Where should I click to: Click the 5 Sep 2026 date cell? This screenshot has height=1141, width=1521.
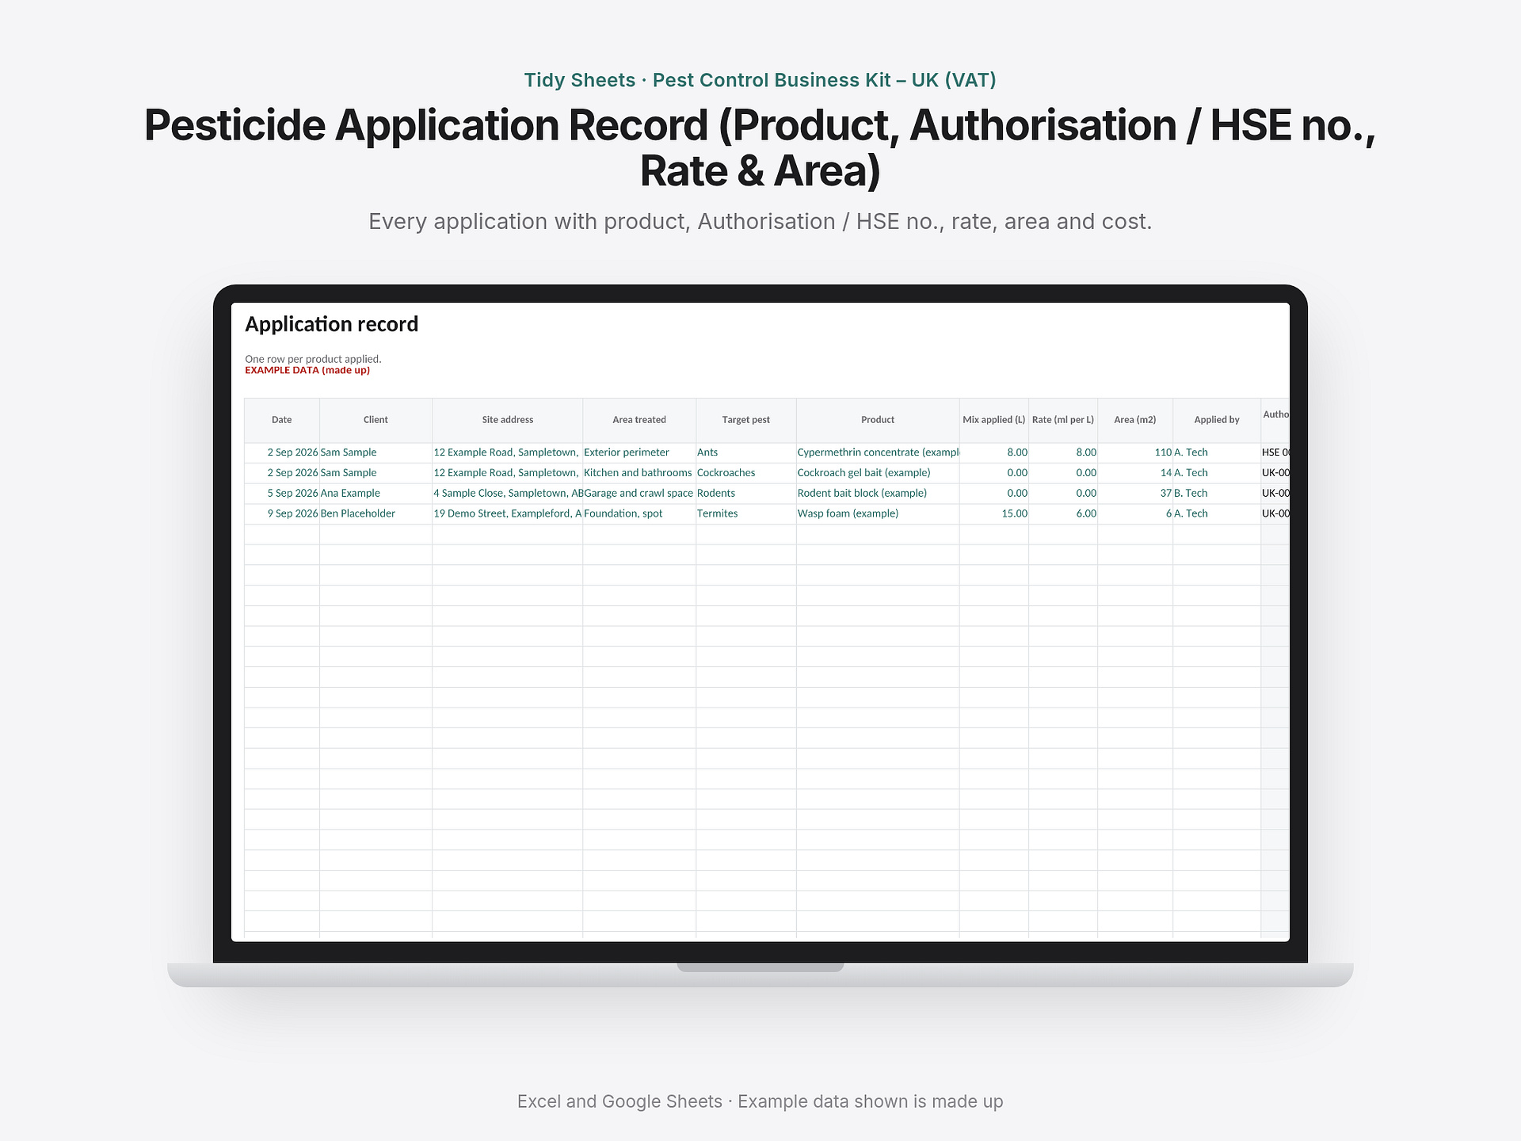281,493
